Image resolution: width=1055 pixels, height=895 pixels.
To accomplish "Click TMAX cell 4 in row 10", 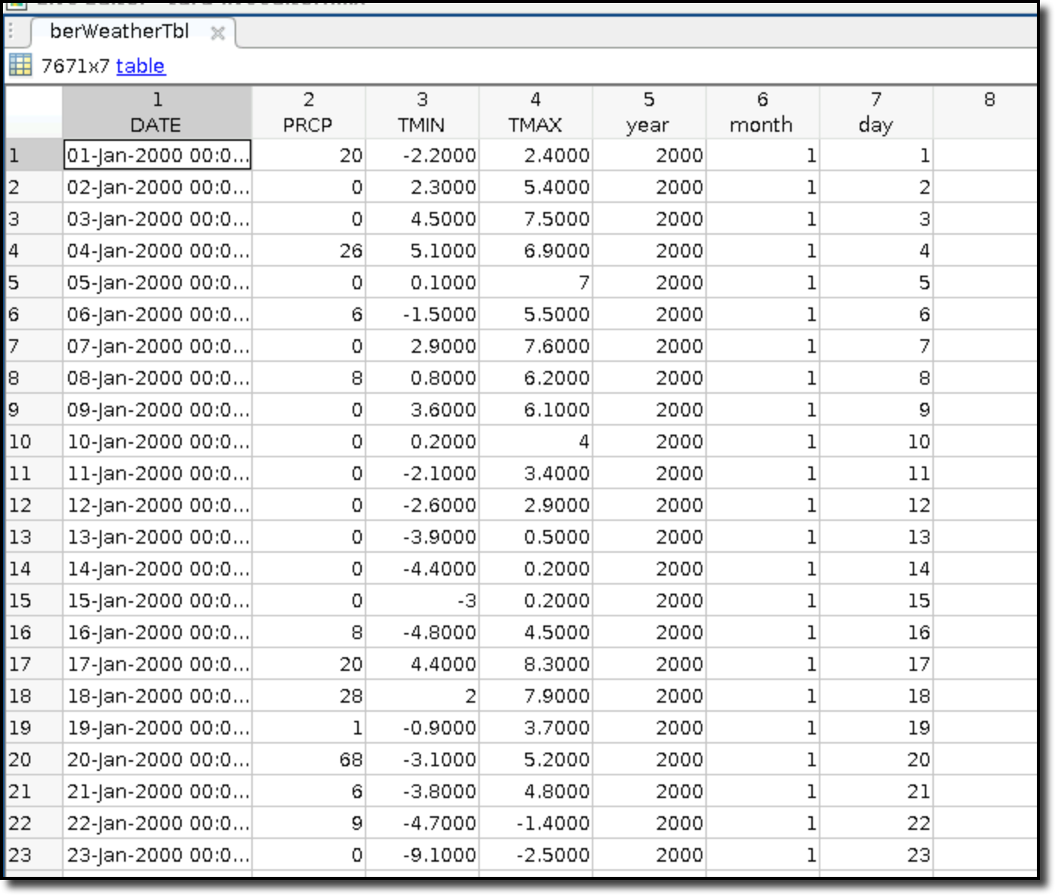I will 536,441.
